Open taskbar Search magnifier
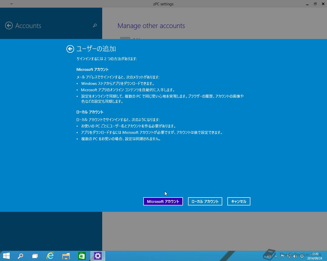This screenshot has height=261, width=327. pyautogui.click(x=20, y=256)
